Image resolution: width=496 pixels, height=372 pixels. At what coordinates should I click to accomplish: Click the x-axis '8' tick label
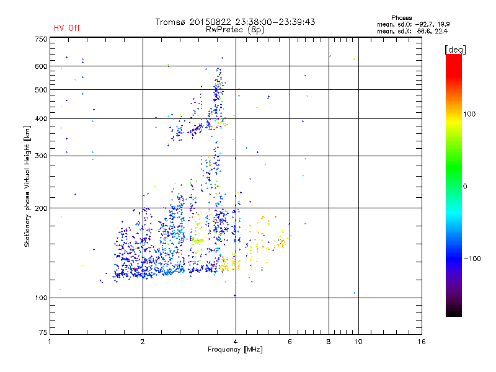329,342
